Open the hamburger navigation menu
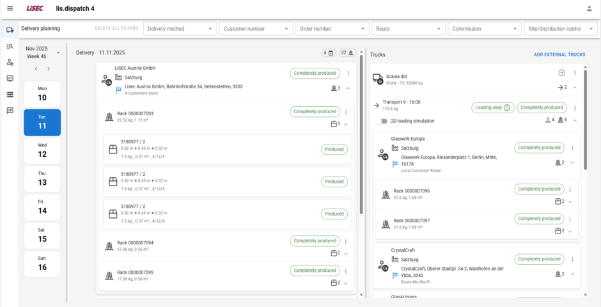 pos(10,8)
